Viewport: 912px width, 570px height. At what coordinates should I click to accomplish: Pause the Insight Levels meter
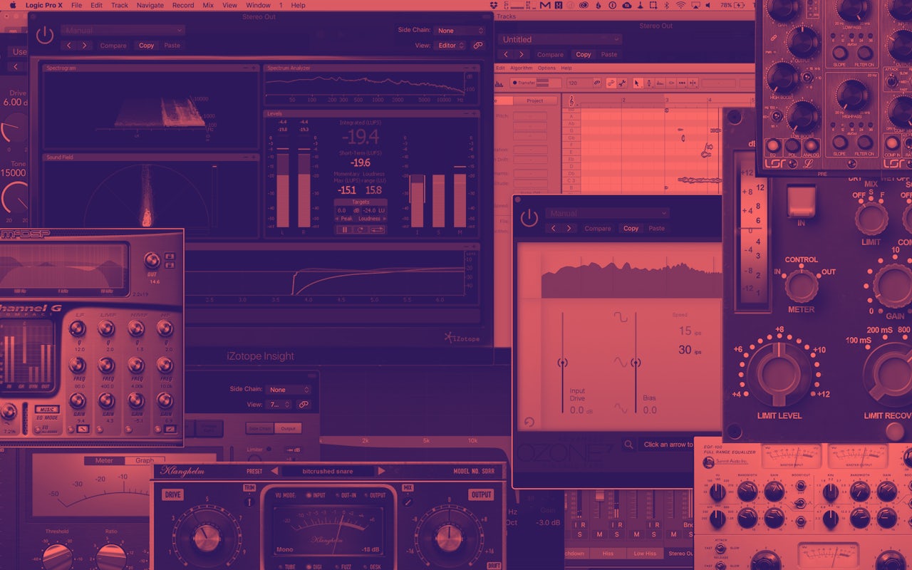(x=346, y=229)
